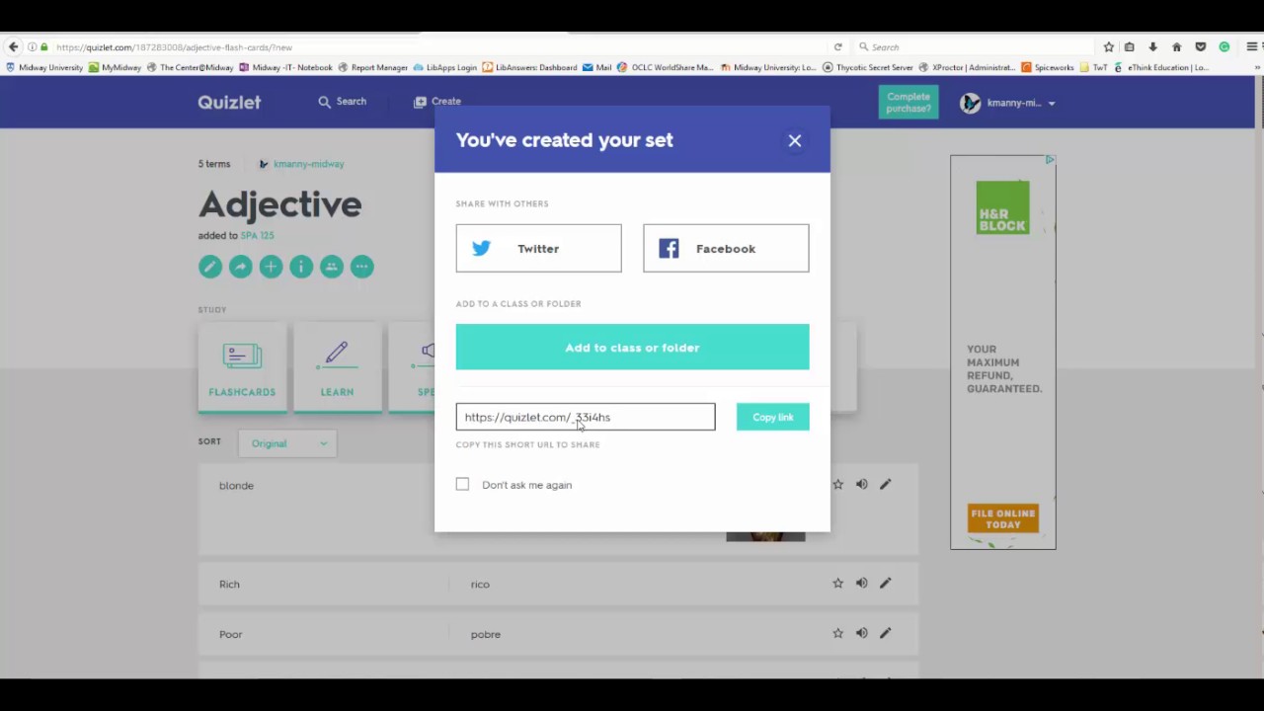Star the blonde term
The image size is (1264, 711).
[837, 485]
